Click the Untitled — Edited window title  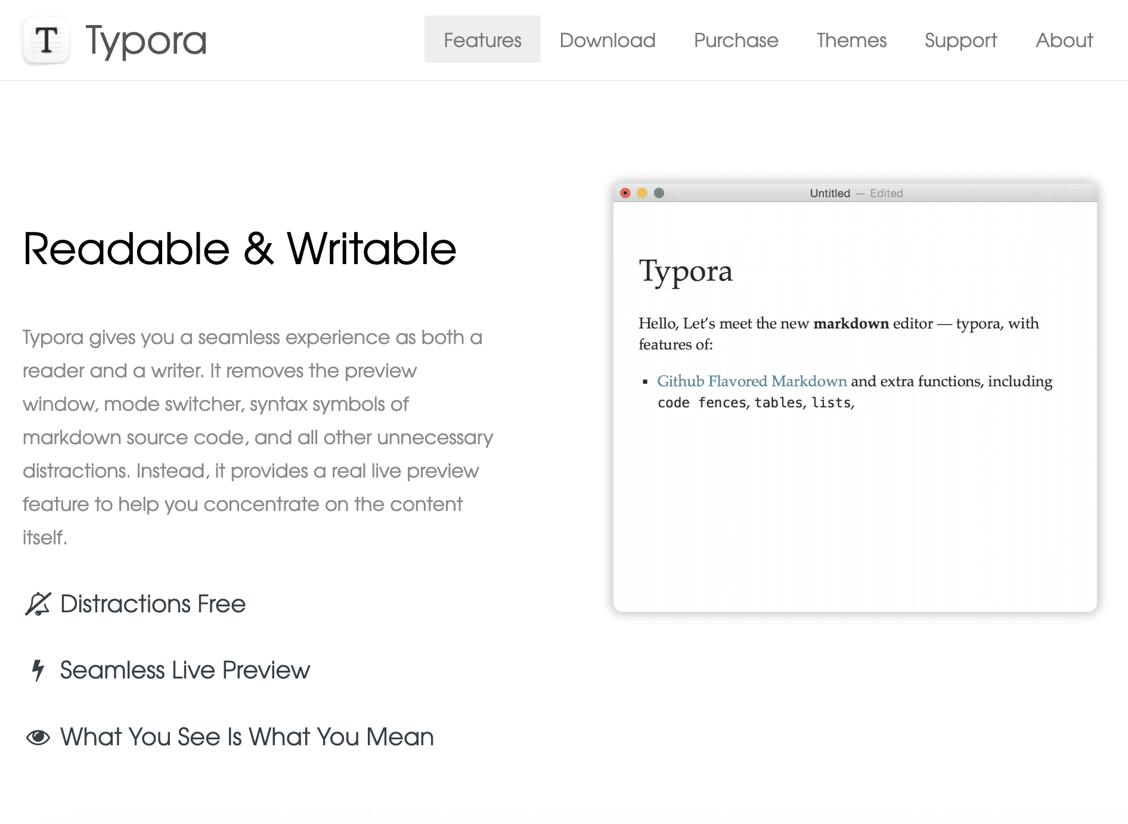tap(856, 193)
